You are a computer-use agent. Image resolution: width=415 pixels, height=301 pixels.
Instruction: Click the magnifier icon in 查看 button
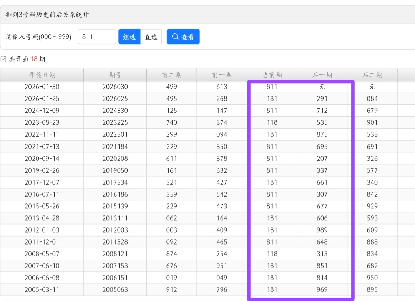click(x=175, y=37)
